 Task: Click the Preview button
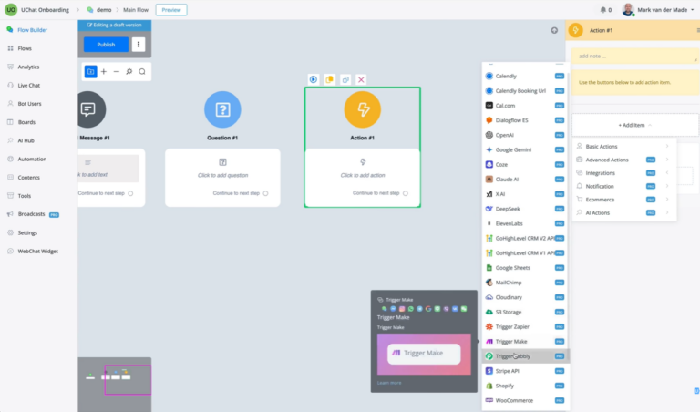click(171, 10)
